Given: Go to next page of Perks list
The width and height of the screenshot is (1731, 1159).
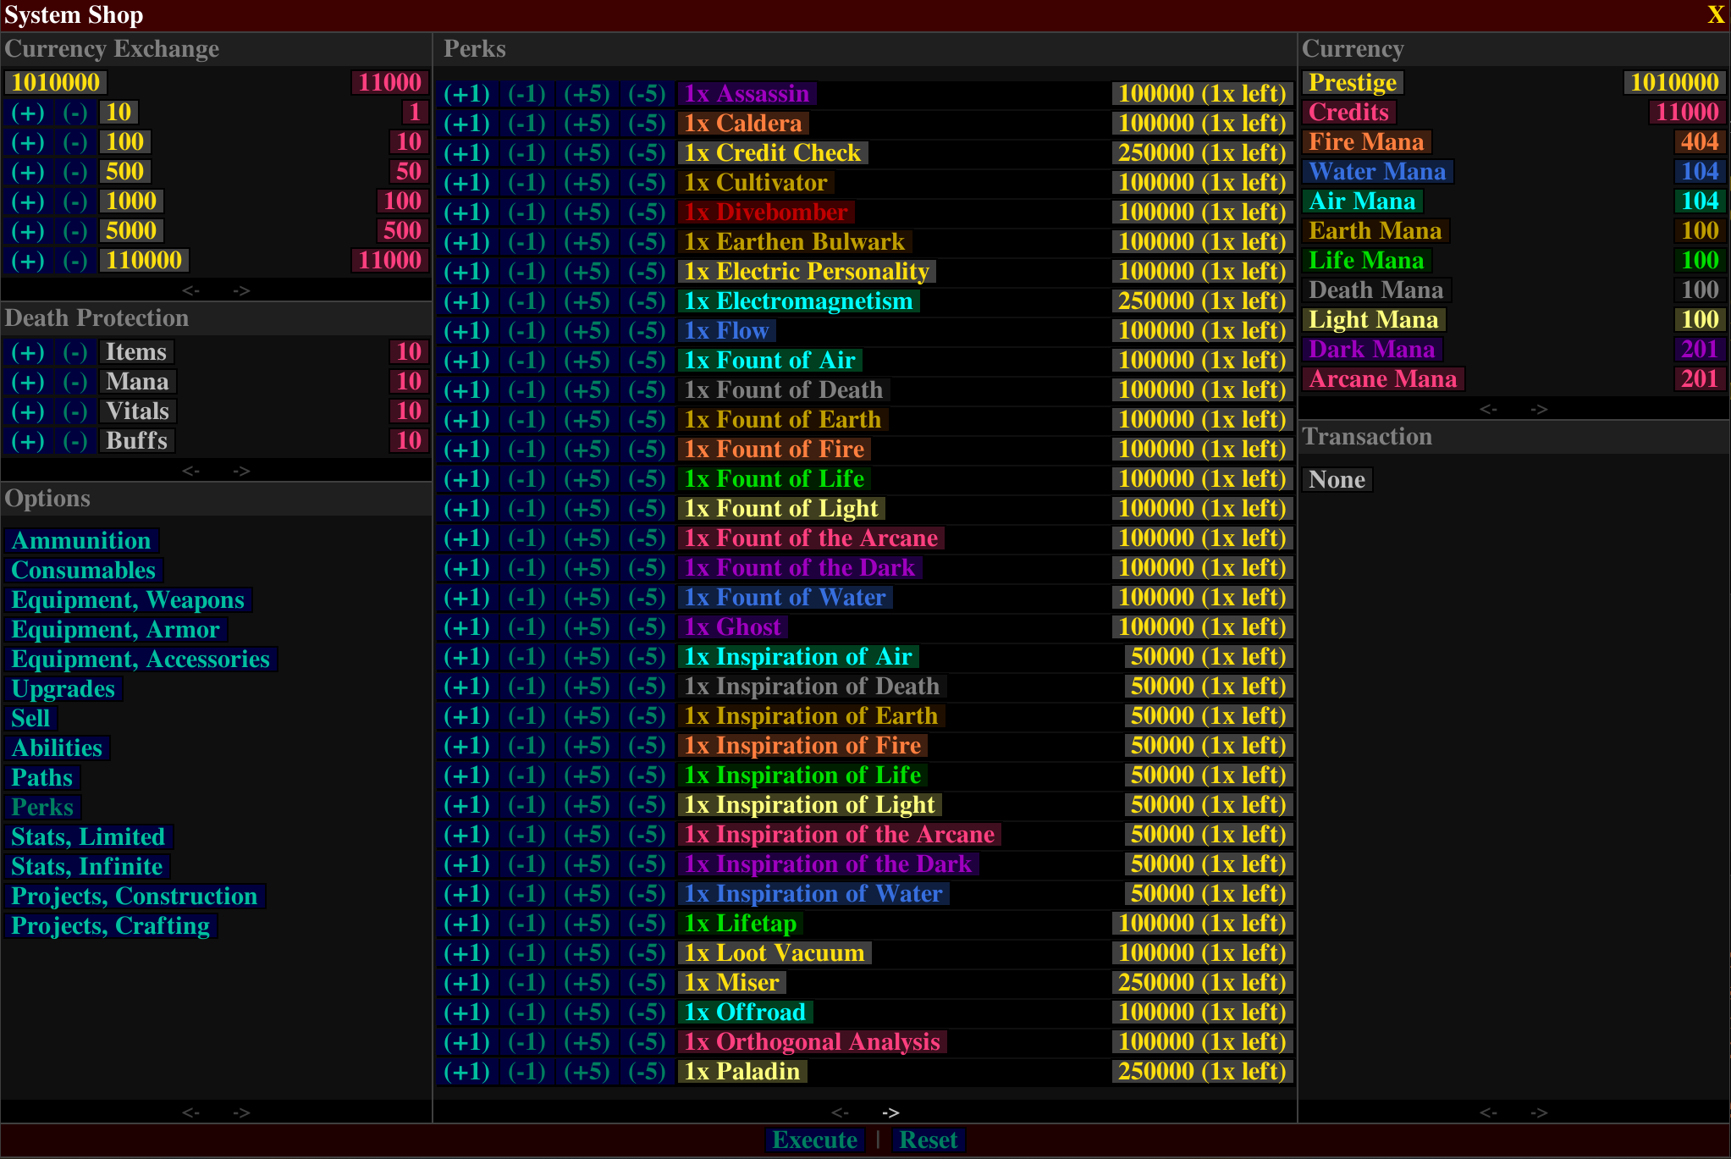Looking at the screenshot, I should click(x=890, y=1112).
